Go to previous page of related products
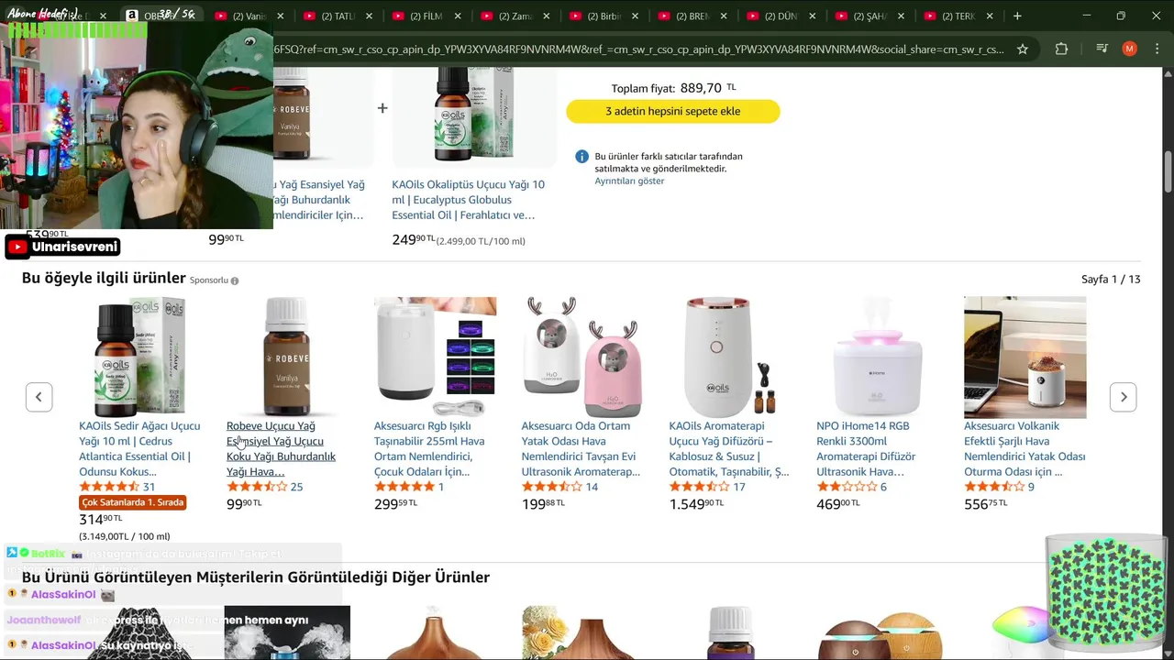The height and width of the screenshot is (660, 1174). click(x=39, y=397)
